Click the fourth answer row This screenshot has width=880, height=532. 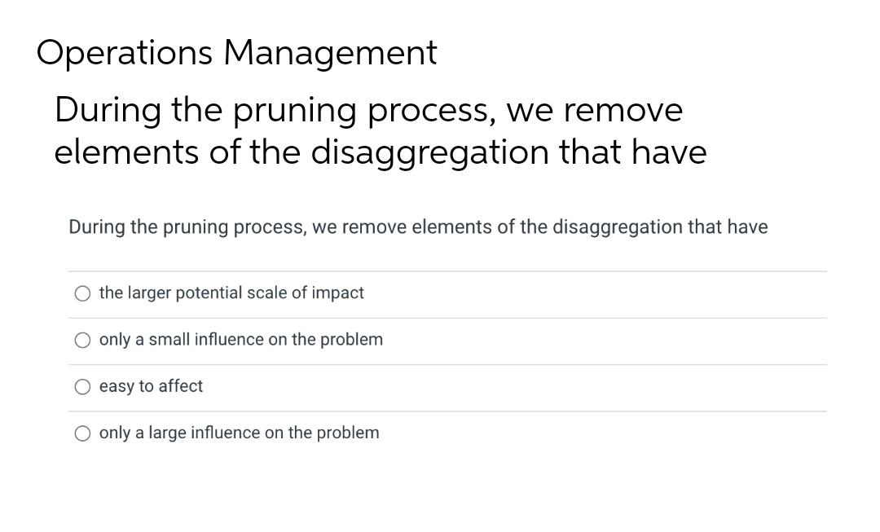point(448,433)
